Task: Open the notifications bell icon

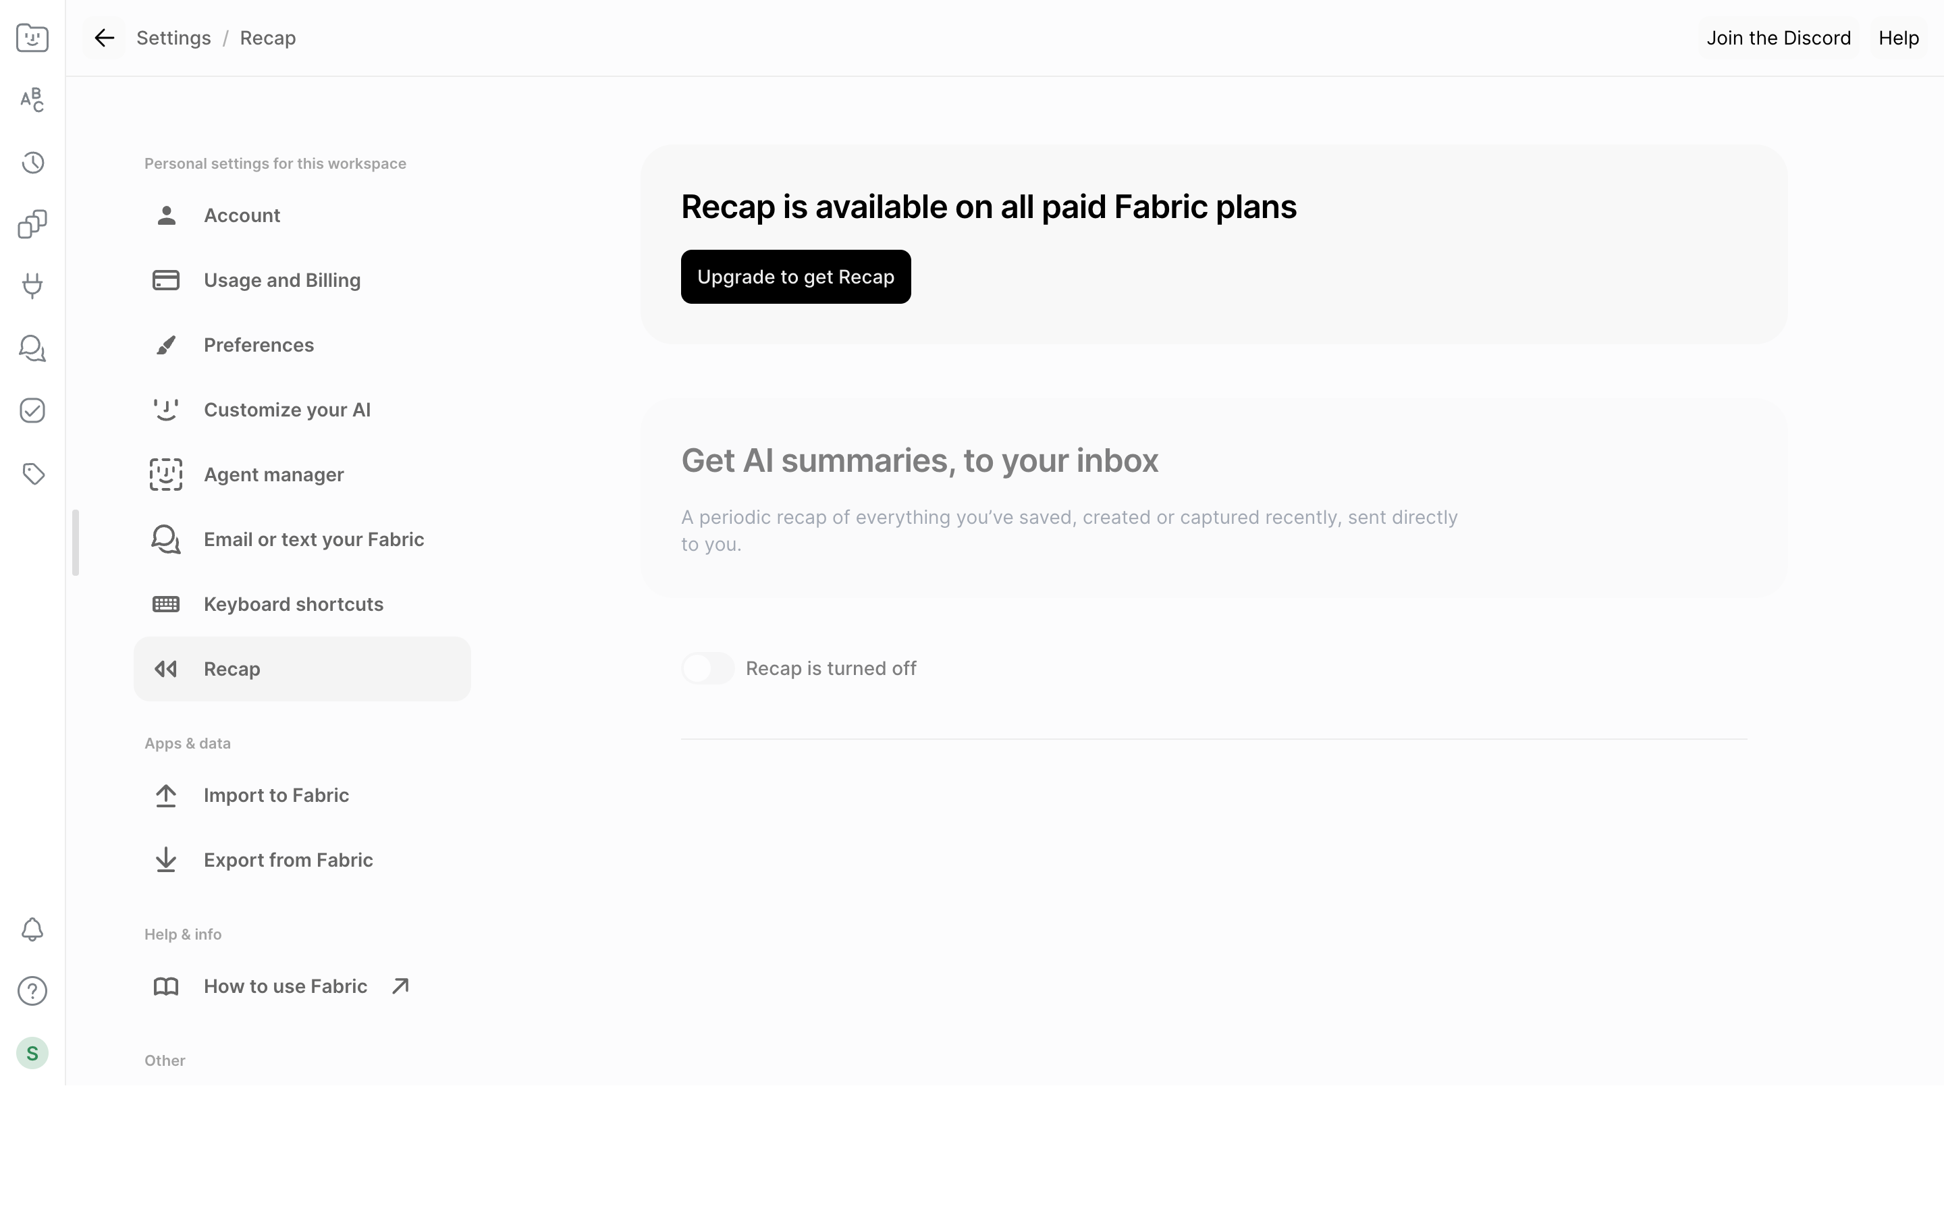Action: point(32,929)
